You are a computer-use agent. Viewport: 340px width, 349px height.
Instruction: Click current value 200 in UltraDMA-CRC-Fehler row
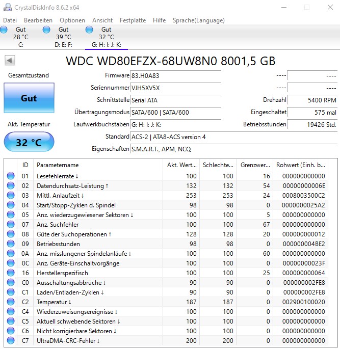pos(191,340)
